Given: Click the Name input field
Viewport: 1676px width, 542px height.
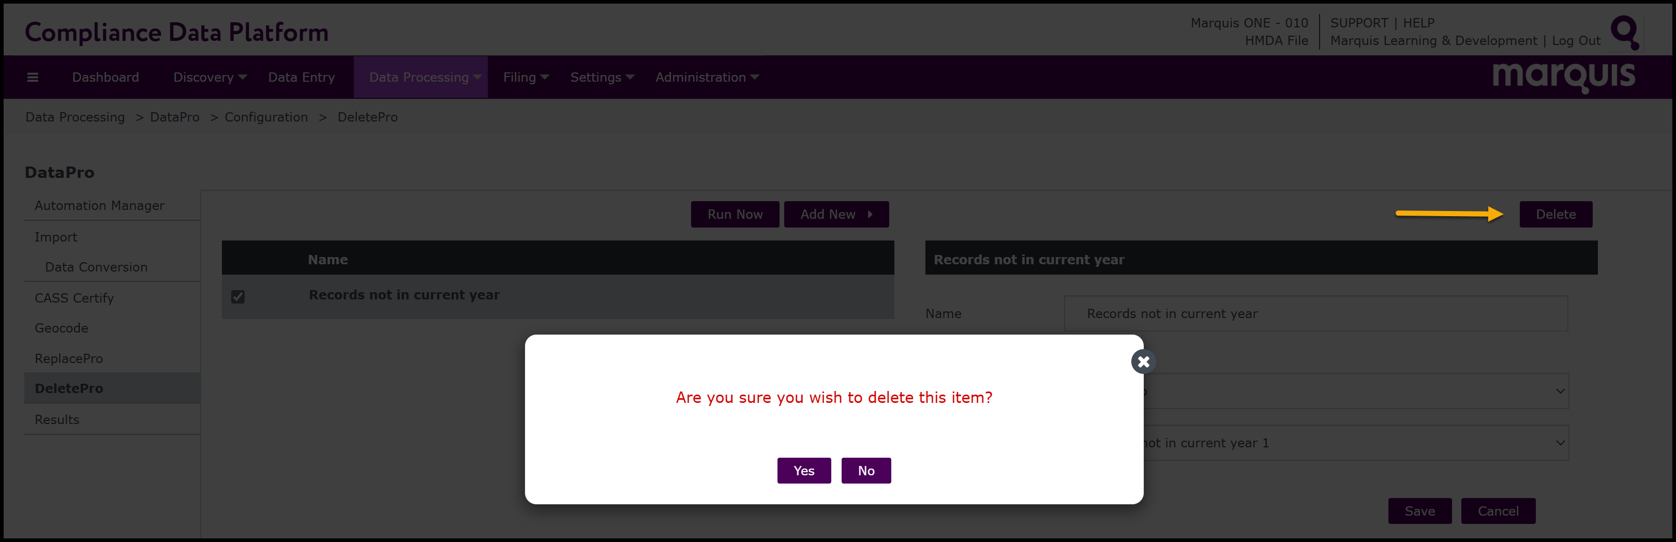Looking at the screenshot, I should point(1315,313).
